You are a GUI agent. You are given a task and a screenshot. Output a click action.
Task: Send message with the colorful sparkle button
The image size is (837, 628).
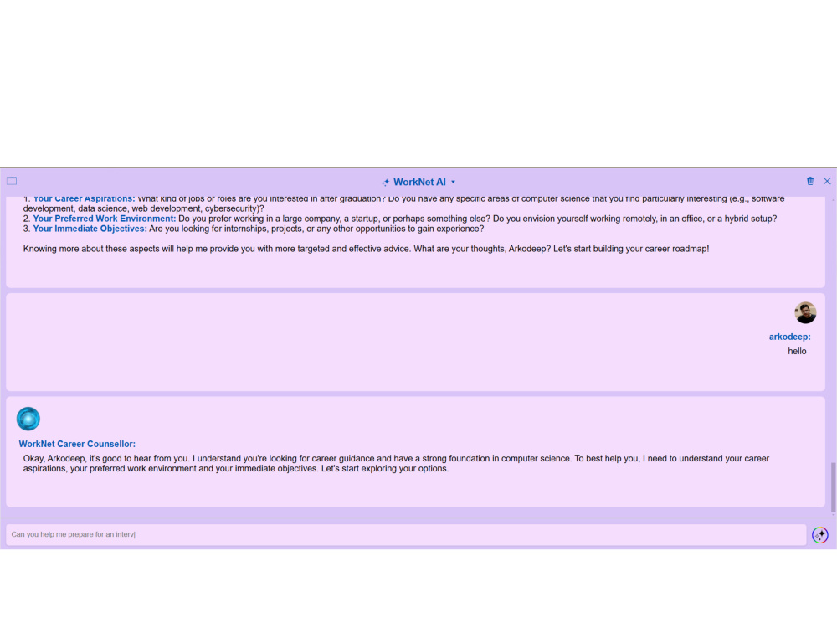pos(820,534)
